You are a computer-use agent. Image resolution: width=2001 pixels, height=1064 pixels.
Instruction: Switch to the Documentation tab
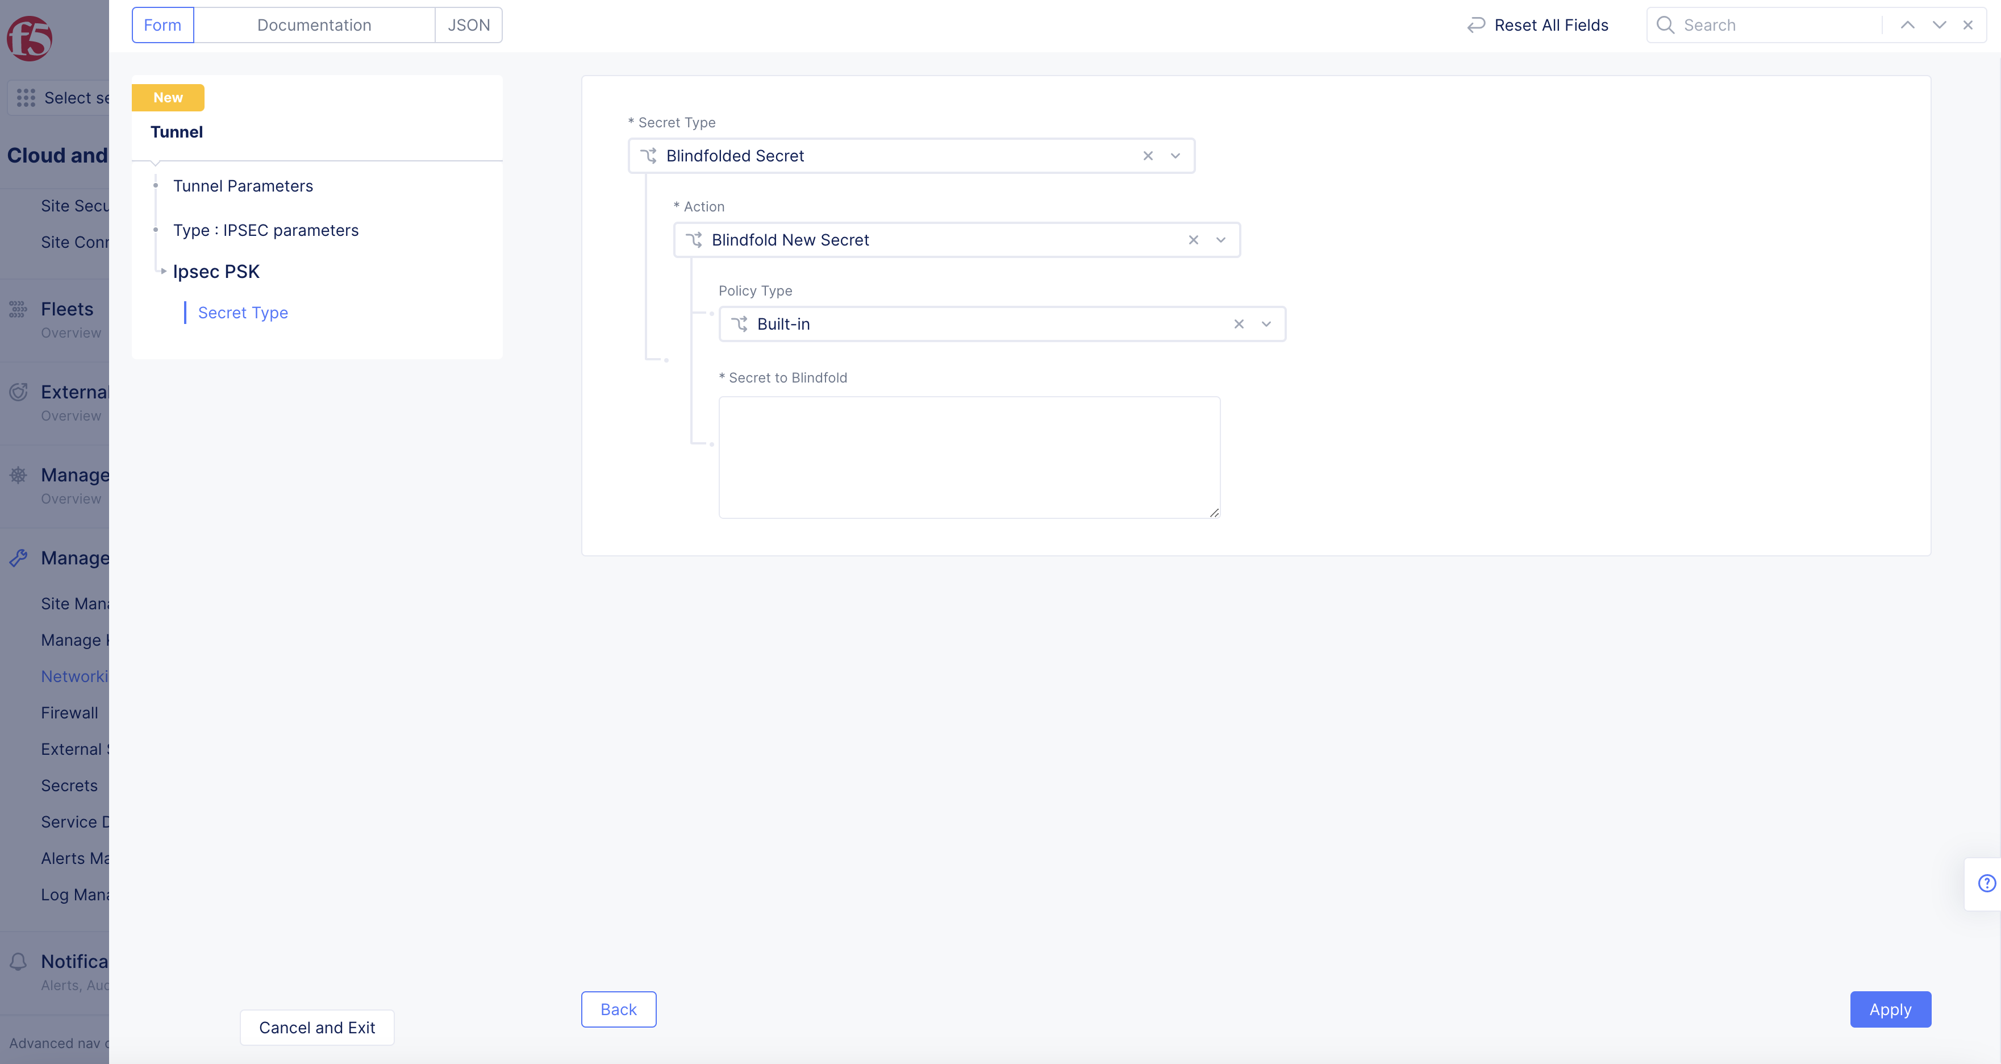click(314, 25)
